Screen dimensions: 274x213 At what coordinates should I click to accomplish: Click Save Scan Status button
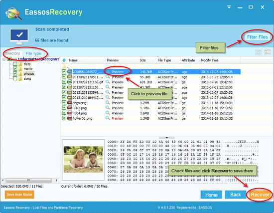(x=19, y=195)
